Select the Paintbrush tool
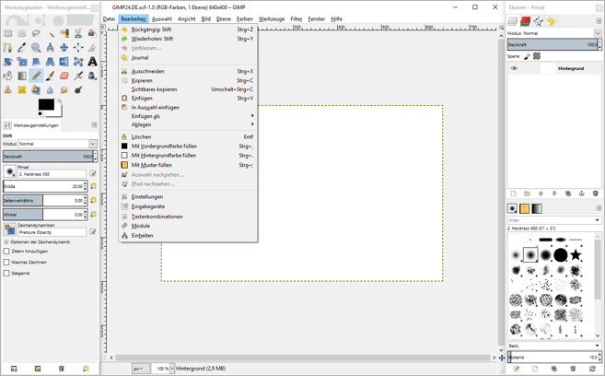 tap(50, 76)
